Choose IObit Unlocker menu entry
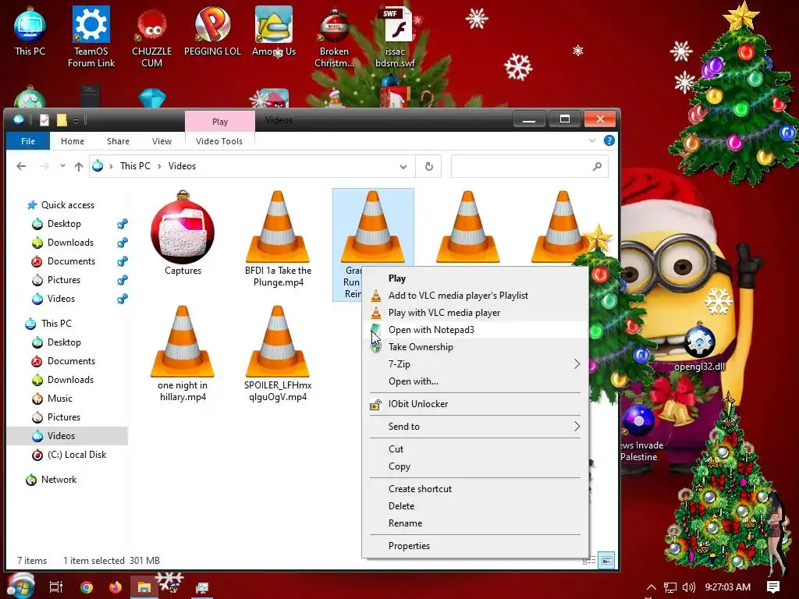 tap(475, 404)
